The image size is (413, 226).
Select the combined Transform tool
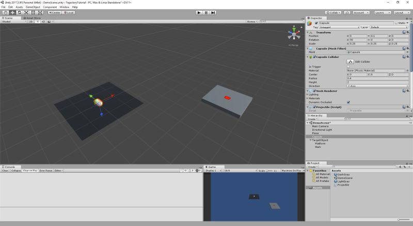[40, 12]
